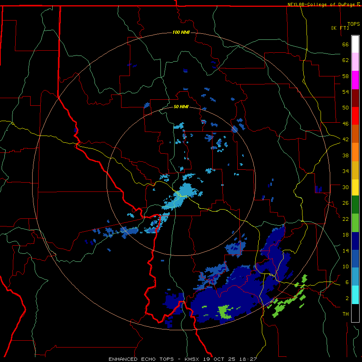
Task: Pick the navy blue legend swatch
Action: click(355, 241)
